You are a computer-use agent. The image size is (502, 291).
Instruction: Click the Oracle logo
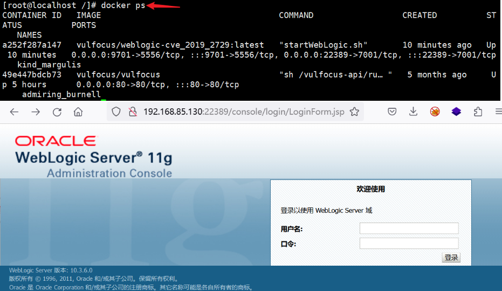coord(56,141)
